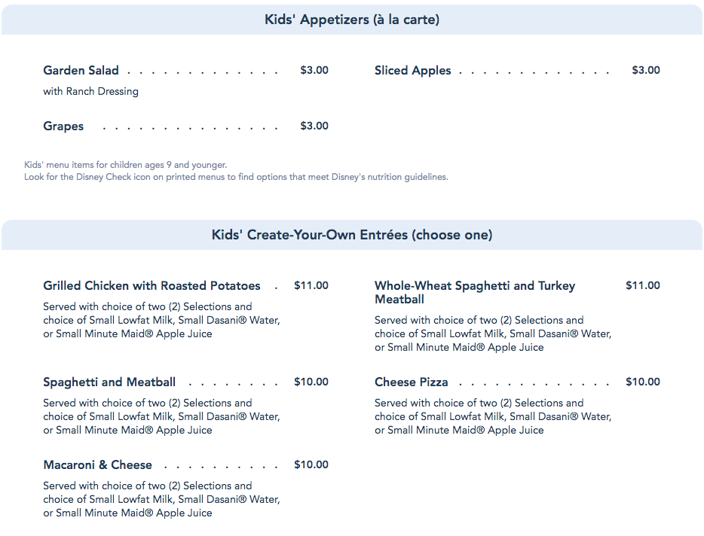Click the Whole-Wheat Spaghetti $11.00 price

(x=643, y=285)
